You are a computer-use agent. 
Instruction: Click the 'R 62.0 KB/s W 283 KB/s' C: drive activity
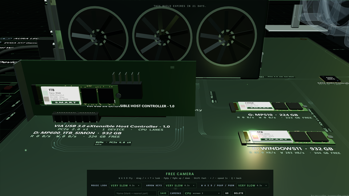point(277,153)
